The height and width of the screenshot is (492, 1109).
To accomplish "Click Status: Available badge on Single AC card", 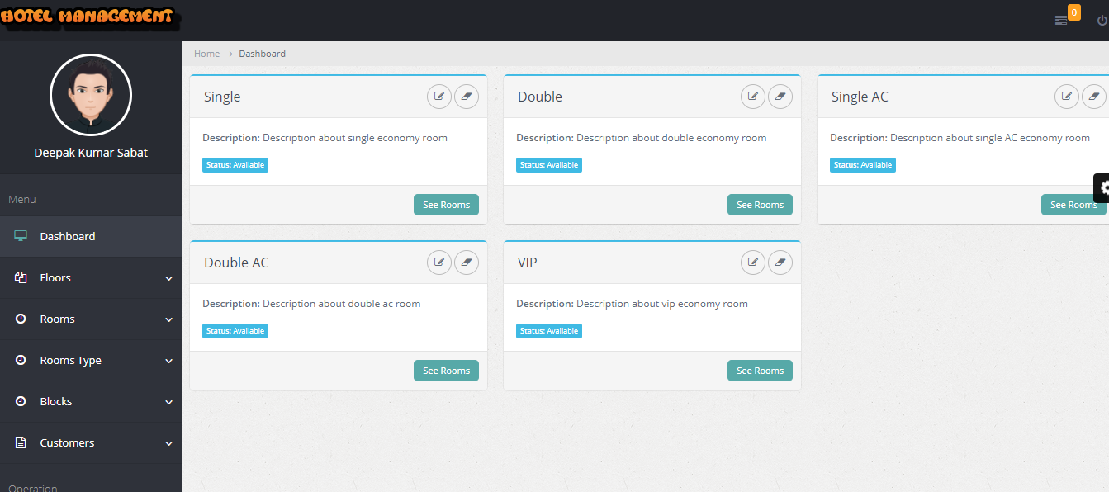I will click(863, 165).
